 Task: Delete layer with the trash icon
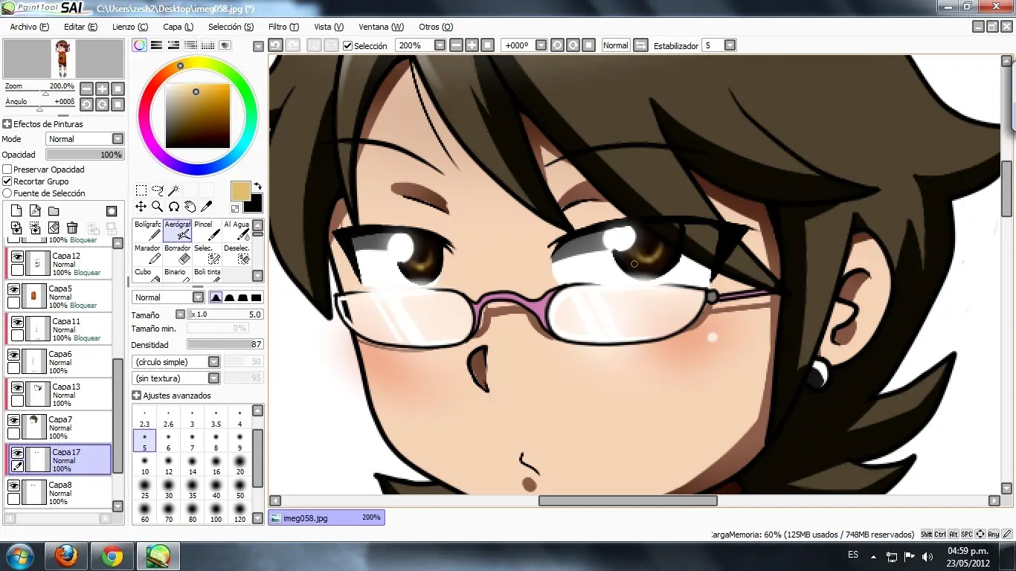72,228
